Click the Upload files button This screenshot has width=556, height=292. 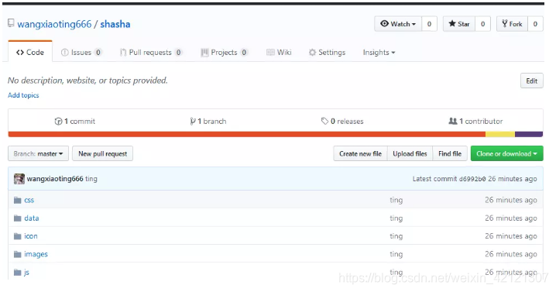tap(410, 153)
